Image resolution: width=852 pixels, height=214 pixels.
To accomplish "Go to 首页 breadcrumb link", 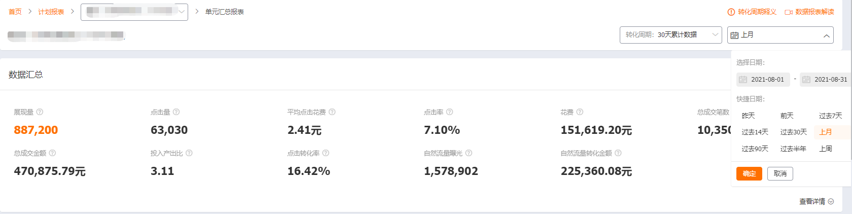I will click(15, 12).
